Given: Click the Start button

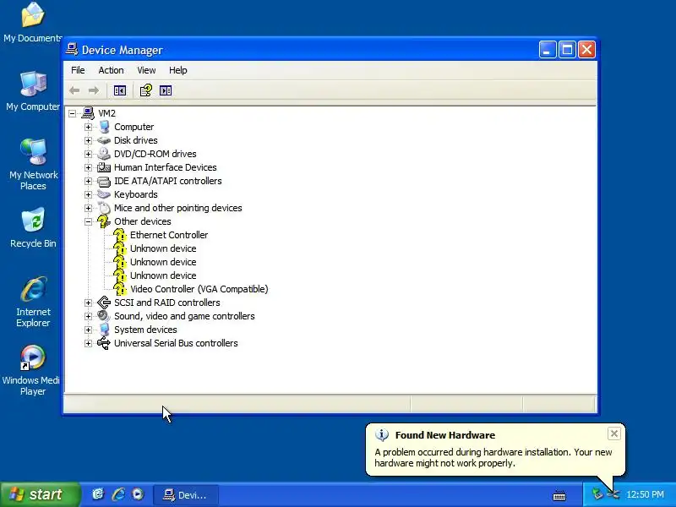Looking at the screenshot, I should pyautogui.click(x=40, y=494).
